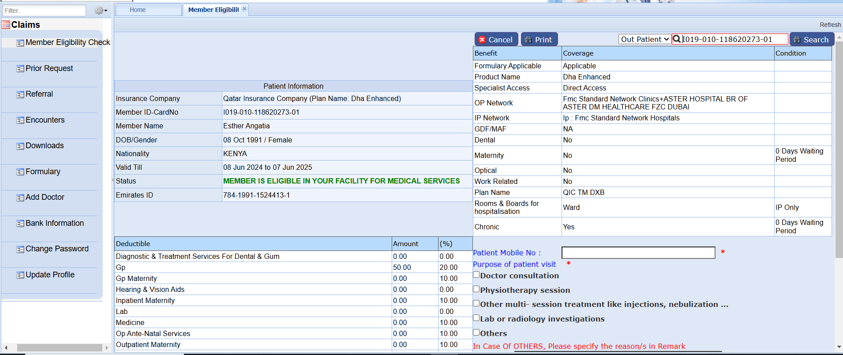Click the magnifier icon beside member ID field
The image size is (843, 355).
(676, 39)
